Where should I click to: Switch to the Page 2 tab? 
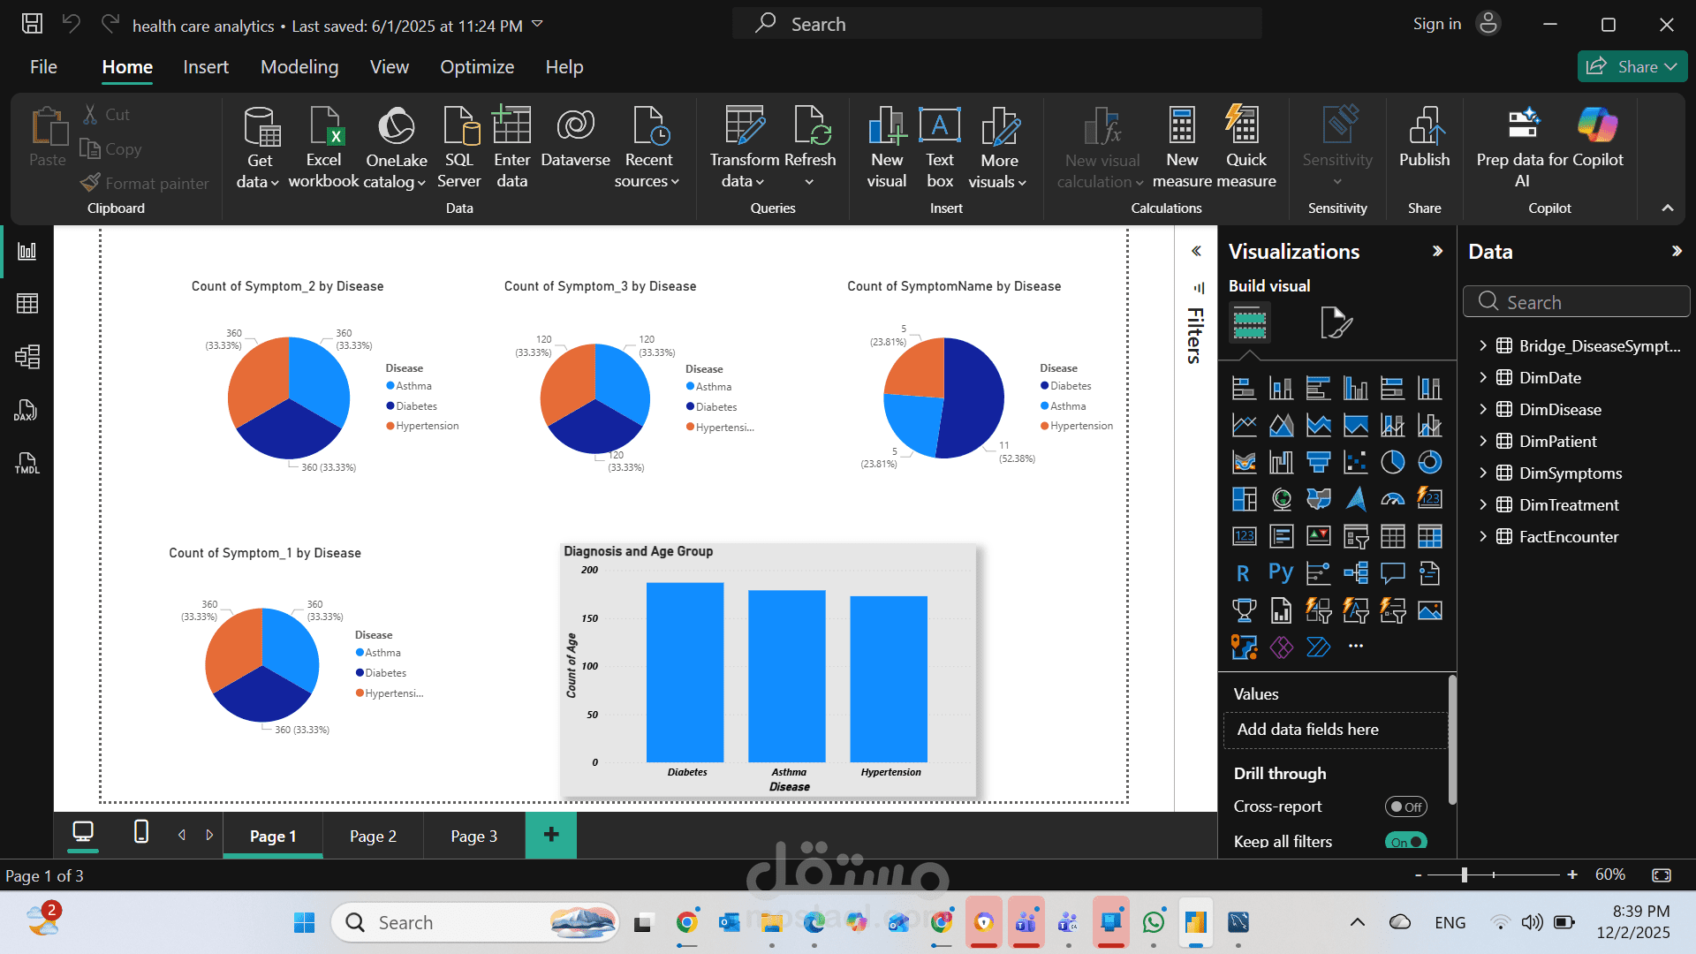(373, 835)
